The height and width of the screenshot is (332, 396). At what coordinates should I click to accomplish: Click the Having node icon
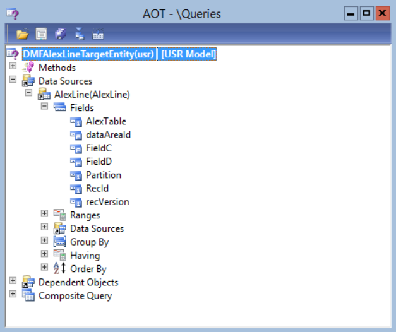tap(60, 255)
